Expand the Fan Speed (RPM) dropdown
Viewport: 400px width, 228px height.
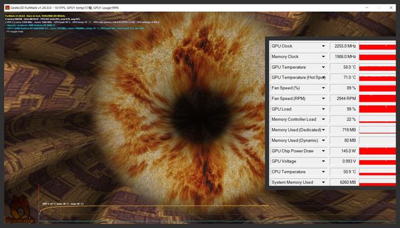tap(323, 99)
